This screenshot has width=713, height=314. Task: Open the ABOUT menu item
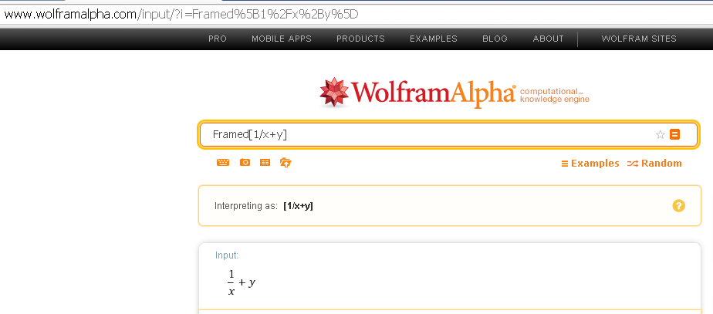pyautogui.click(x=548, y=39)
